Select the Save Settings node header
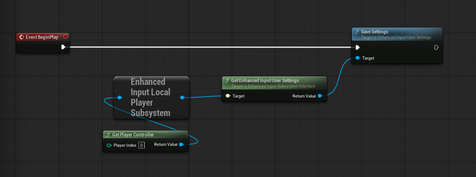The height and width of the screenshot is (177, 476). click(397, 34)
